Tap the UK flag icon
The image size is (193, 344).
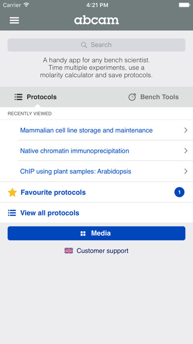tap(68, 251)
